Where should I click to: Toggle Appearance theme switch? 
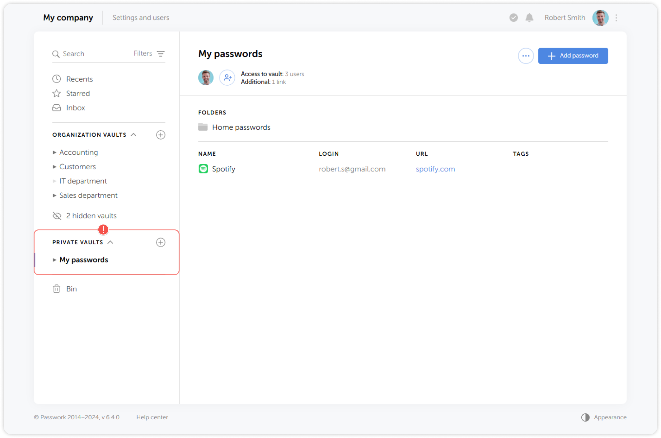point(585,417)
